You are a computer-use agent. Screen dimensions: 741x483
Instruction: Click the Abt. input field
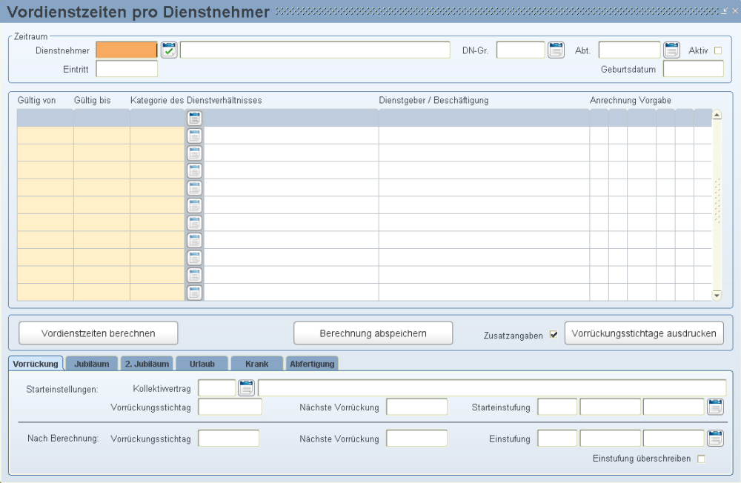(x=629, y=50)
